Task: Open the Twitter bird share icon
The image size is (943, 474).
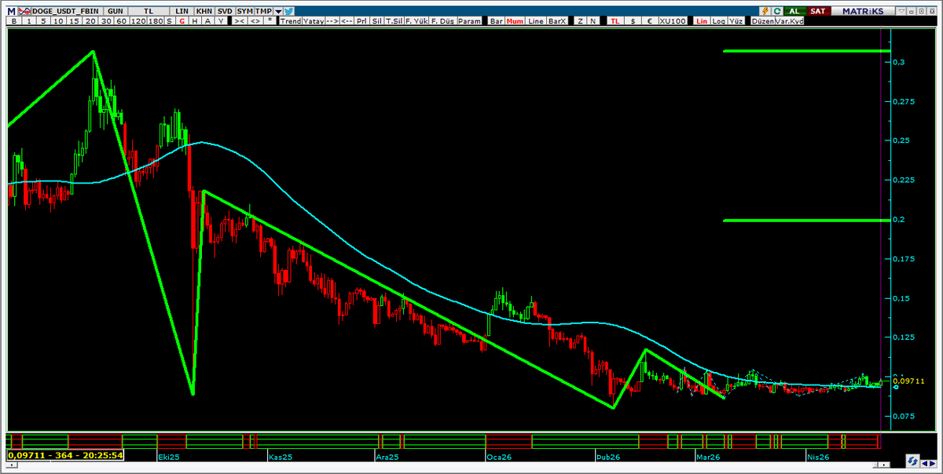Action: click(289, 11)
